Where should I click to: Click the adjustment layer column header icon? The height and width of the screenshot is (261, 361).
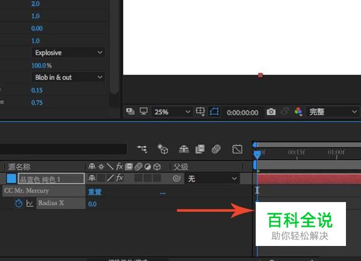click(147, 167)
